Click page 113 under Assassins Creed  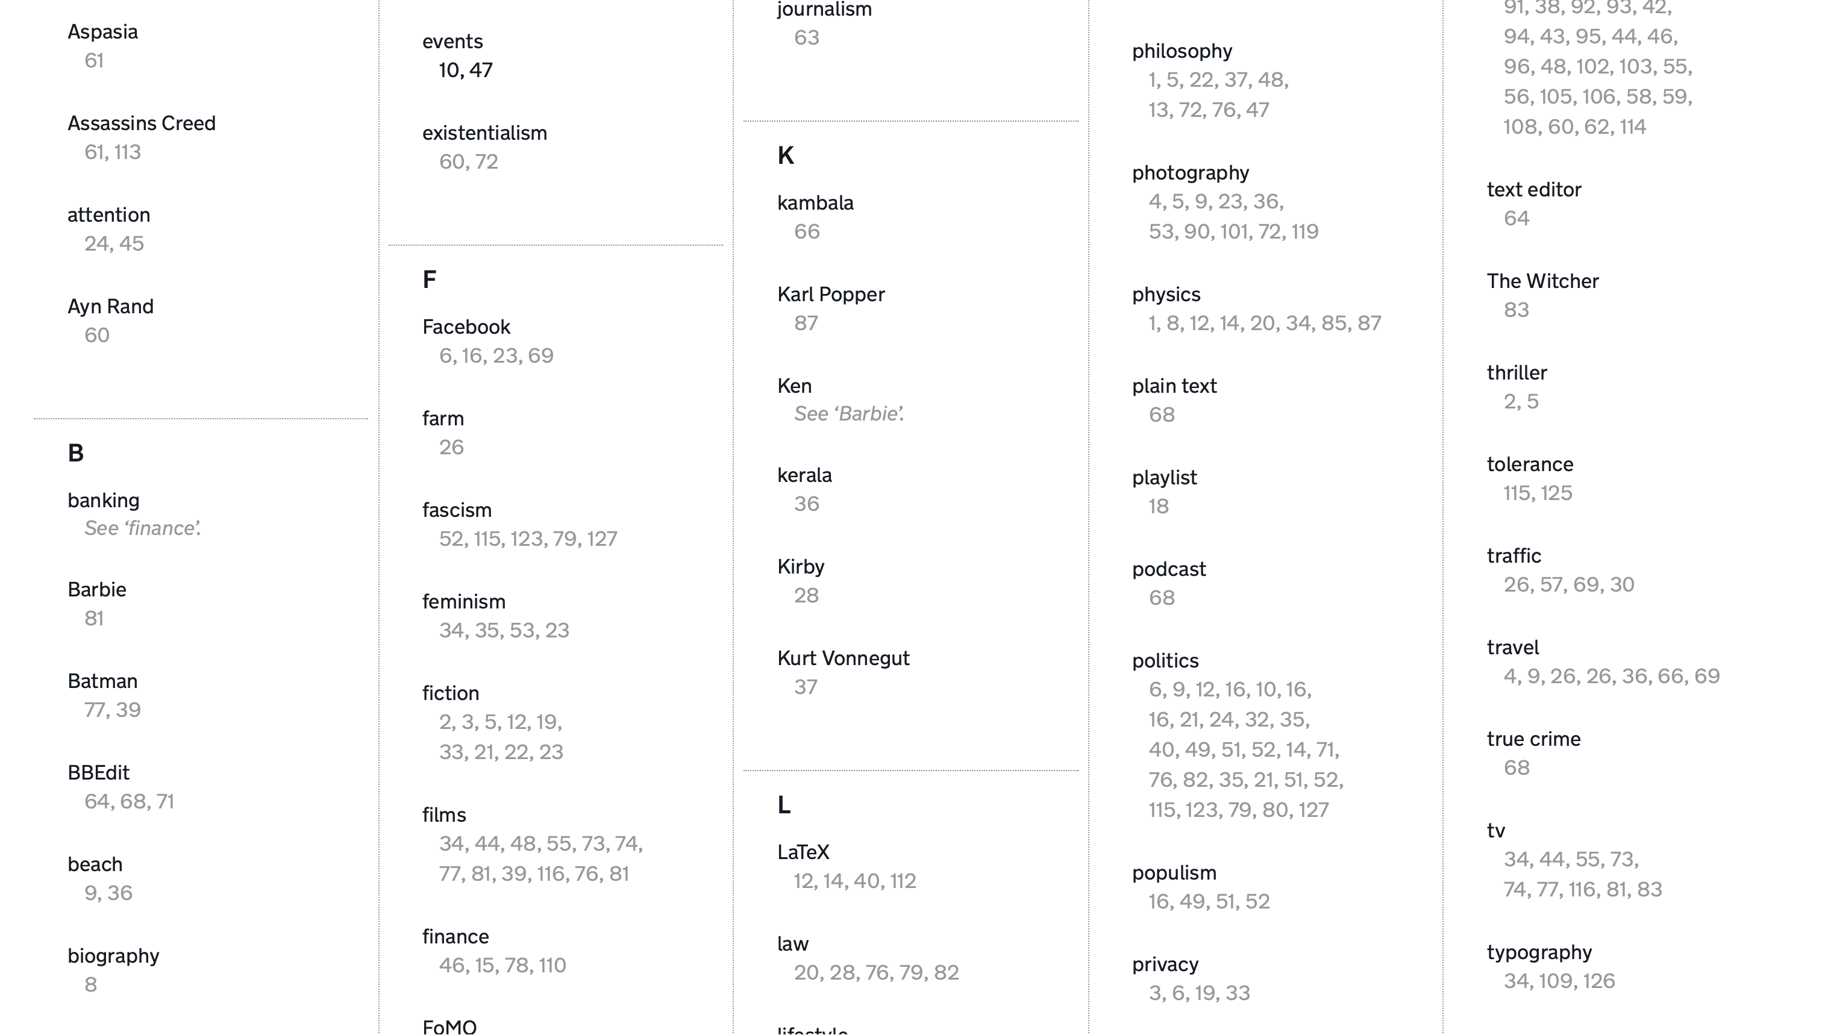click(x=127, y=152)
